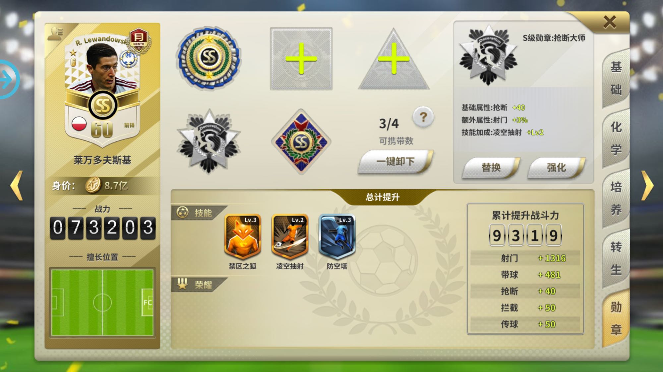The height and width of the screenshot is (372, 663).
Task: Click the 强化 enhance button
Action: [x=556, y=167]
